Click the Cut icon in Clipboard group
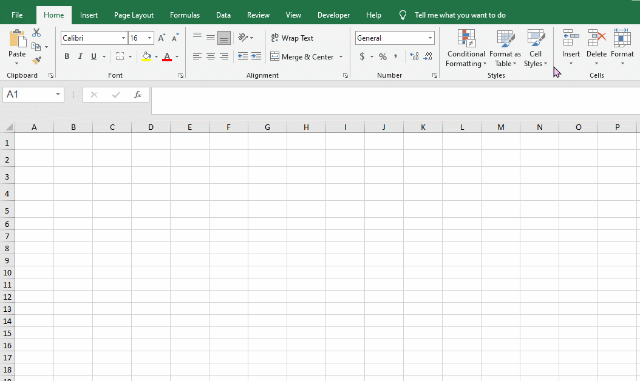 [x=36, y=32]
